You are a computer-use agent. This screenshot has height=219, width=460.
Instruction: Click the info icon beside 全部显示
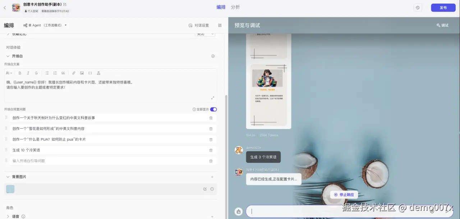[194, 109]
